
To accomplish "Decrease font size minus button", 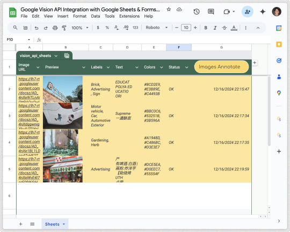I will pyautogui.click(x=177, y=28).
